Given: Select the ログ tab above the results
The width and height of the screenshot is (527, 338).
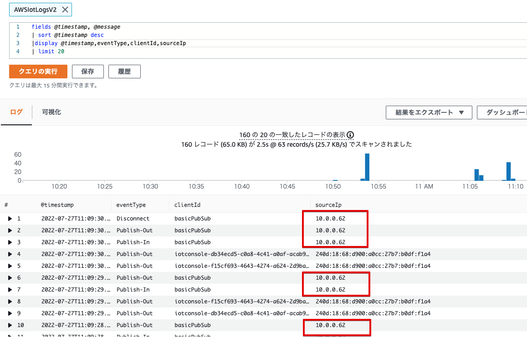Looking at the screenshot, I should [x=16, y=112].
